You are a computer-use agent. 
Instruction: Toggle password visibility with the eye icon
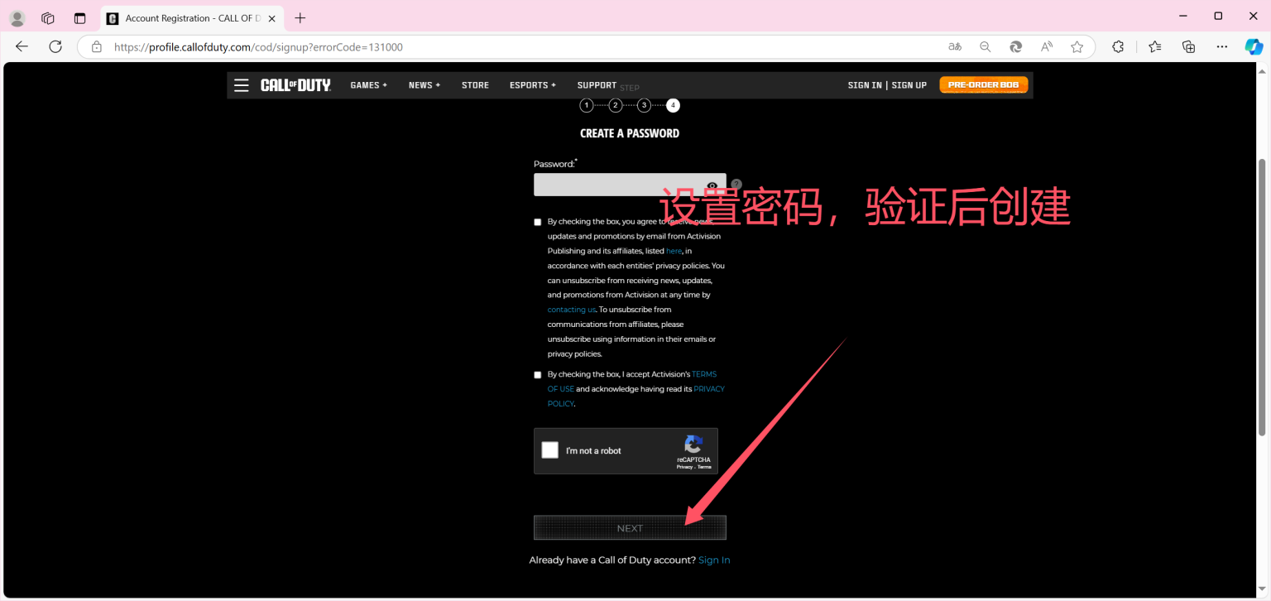pos(712,185)
